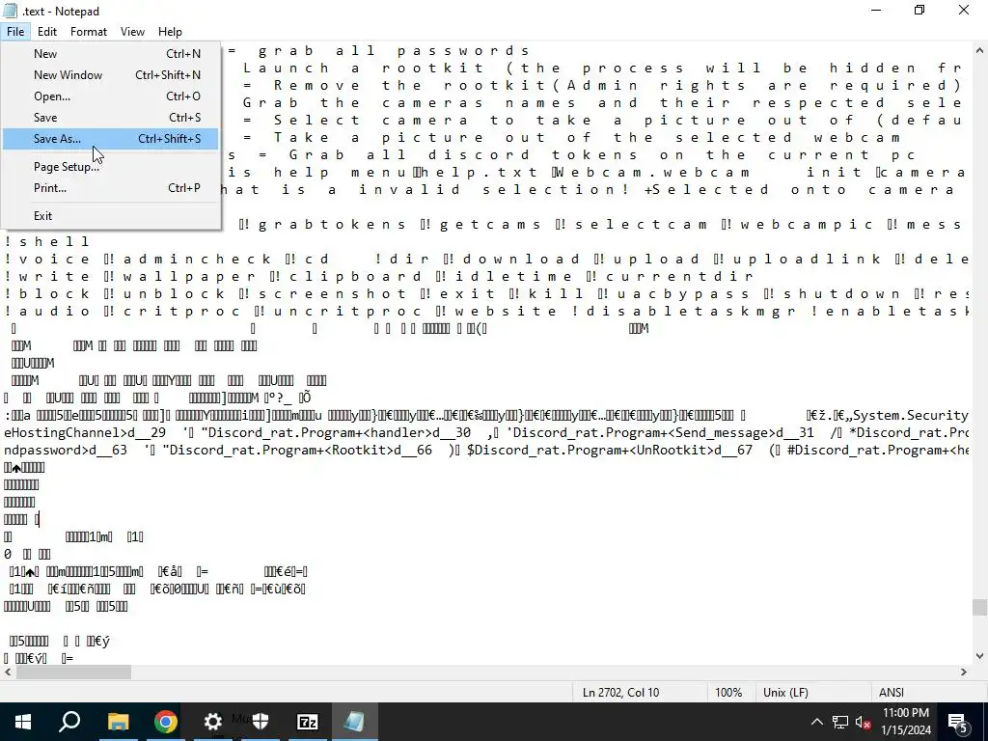Click the line starting 'ndpassword>d__63'
Viewport: 988px width, 741px height.
(486, 450)
